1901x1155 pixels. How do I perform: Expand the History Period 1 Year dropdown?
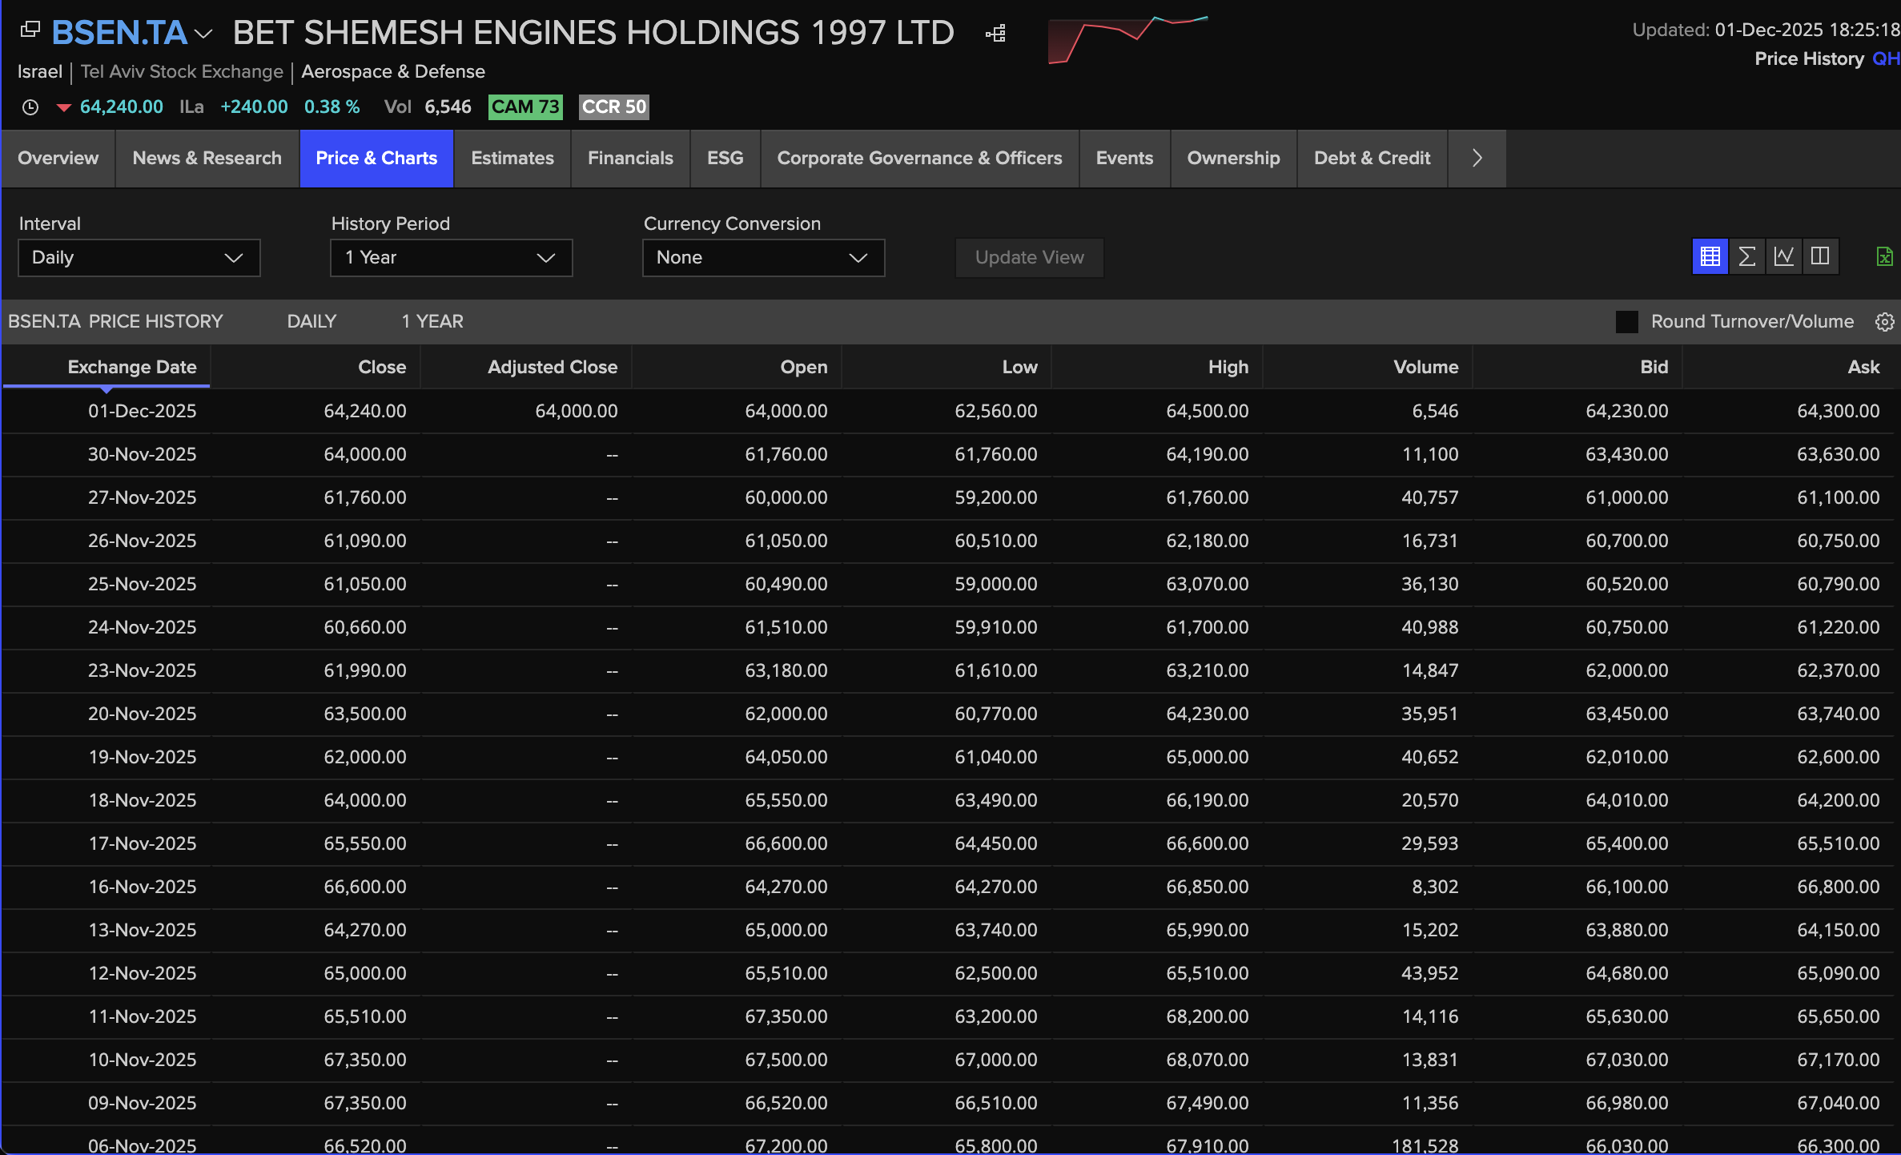pyautogui.click(x=451, y=258)
